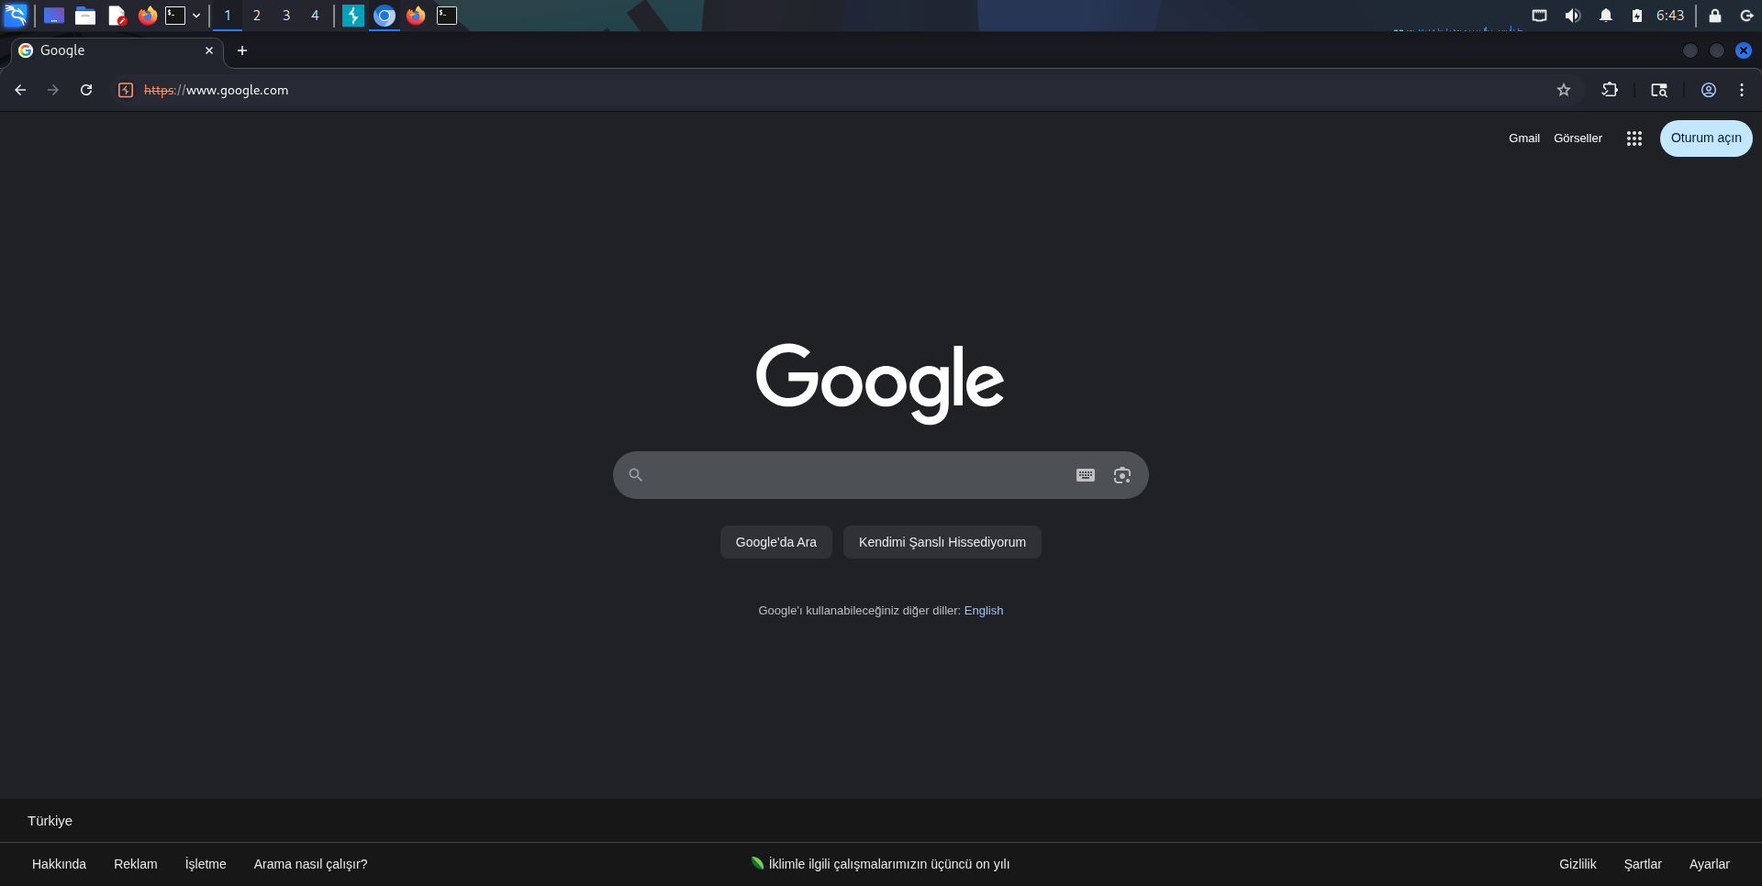1762x886 pixels.
Task: Focus the terminal window in the taskbar
Action: pos(447,16)
